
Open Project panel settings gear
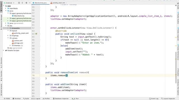click(26, 3)
